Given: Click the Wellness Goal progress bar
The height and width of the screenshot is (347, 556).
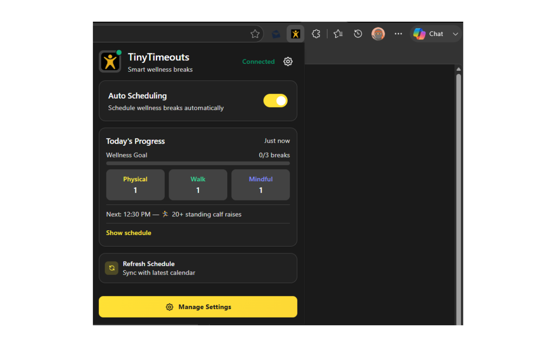Looking at the screenshot, I should [198, 164].
